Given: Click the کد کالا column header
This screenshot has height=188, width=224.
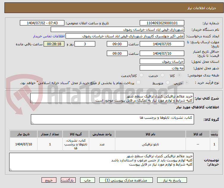Looking at the screenshot, I should pos(198,134).
